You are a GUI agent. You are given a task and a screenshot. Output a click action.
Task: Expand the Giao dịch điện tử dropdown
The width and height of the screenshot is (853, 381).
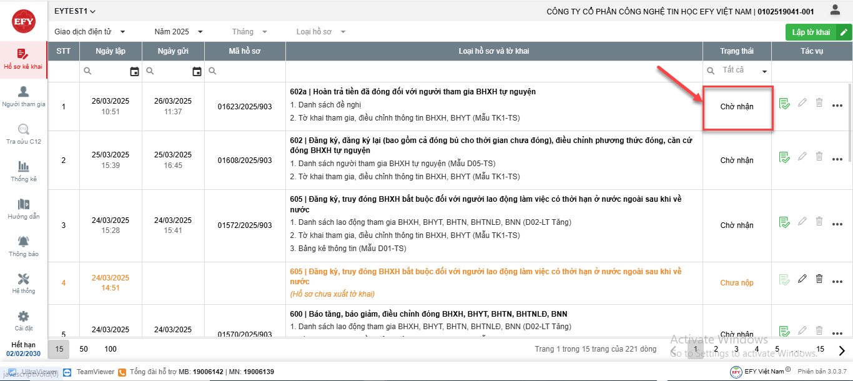tap(90, 32)
